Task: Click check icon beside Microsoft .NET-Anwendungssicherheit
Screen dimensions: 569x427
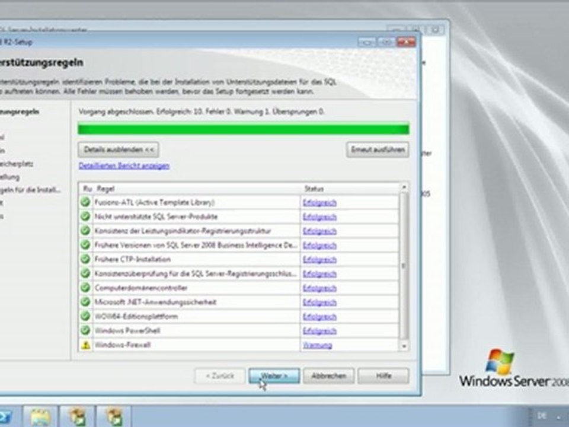Action: pyautogui.click(x=85, y=302)
